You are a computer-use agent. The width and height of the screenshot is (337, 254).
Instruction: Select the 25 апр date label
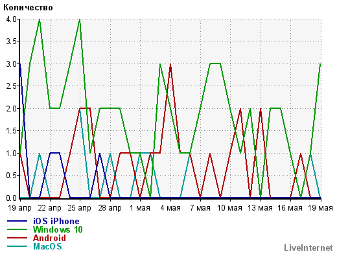pyautogui.click(x=80, y=208)
